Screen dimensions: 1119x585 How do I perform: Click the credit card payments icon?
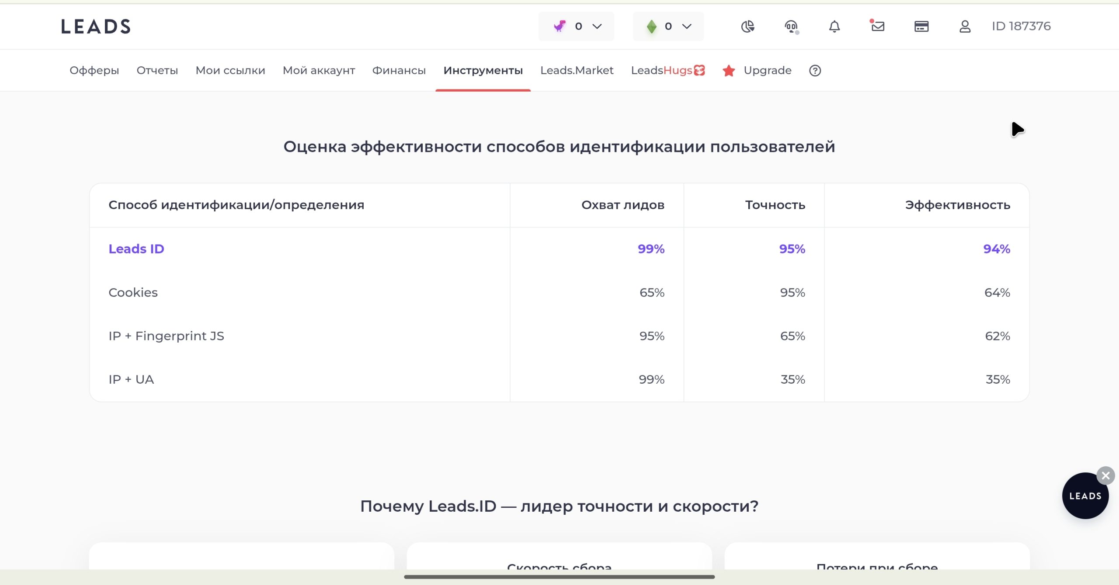coord(921,27)
